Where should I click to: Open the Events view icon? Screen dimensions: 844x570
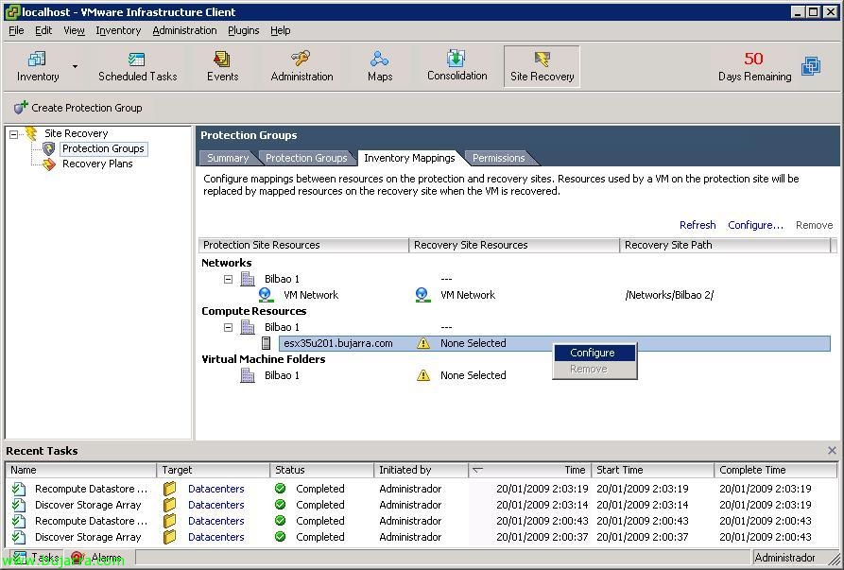222,60
